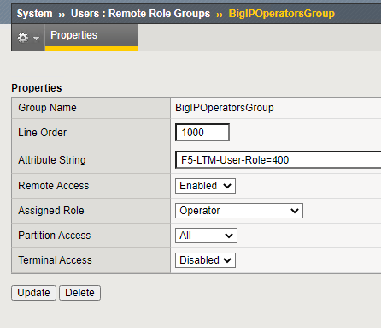Focus the Line Order input field
The height and width of the screenshot is (328, 381).
202,132
